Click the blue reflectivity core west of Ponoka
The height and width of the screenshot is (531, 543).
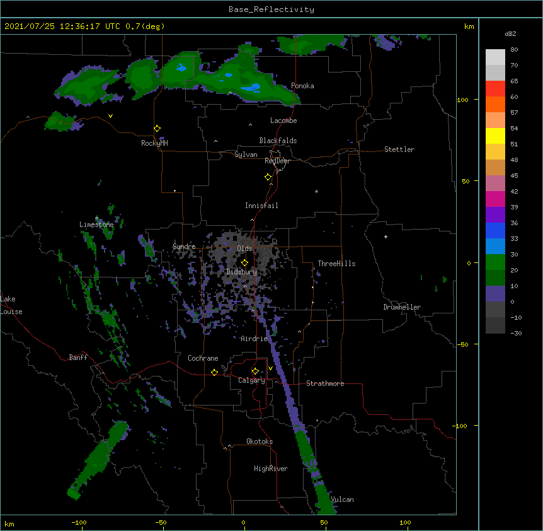251,88
